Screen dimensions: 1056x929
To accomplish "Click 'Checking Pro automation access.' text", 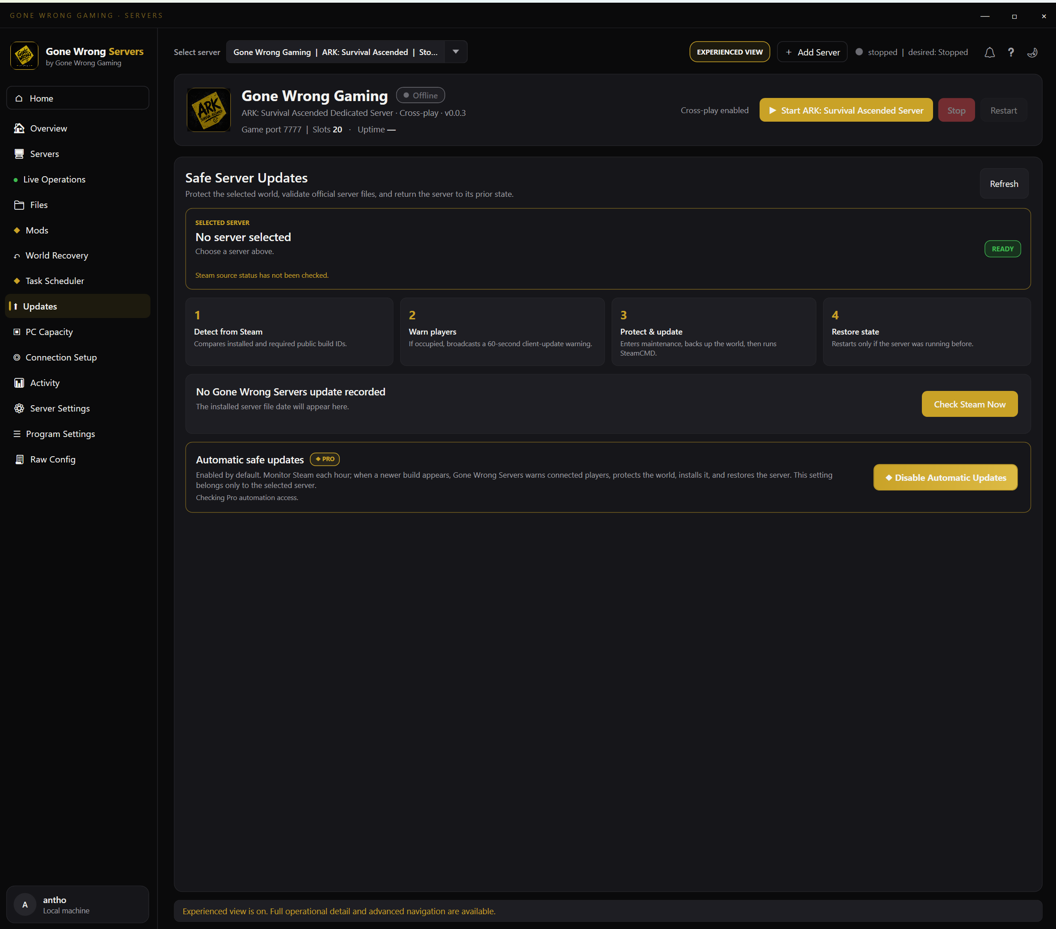I will point(247,497).
